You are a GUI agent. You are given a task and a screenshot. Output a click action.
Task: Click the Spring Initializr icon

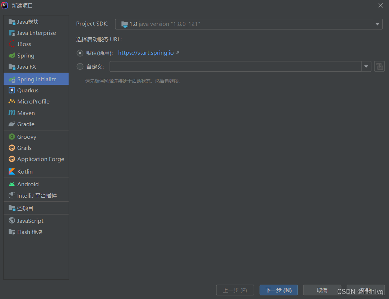tap(12, 79)
